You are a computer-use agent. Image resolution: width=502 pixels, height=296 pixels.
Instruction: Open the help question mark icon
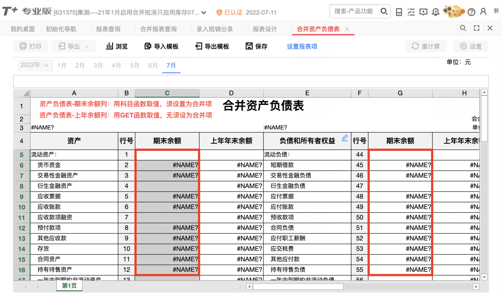[x=471, y=12]
